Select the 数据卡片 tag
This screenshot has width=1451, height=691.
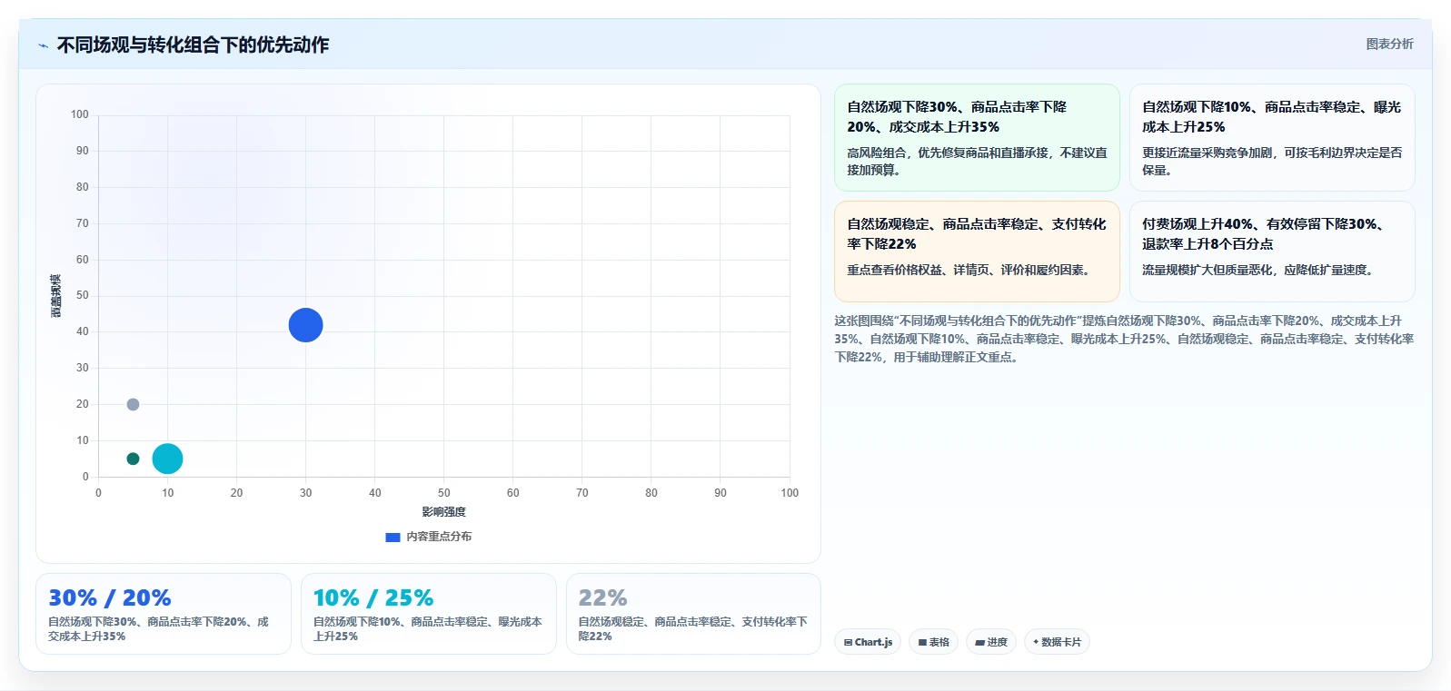(x=1057, y=642)
